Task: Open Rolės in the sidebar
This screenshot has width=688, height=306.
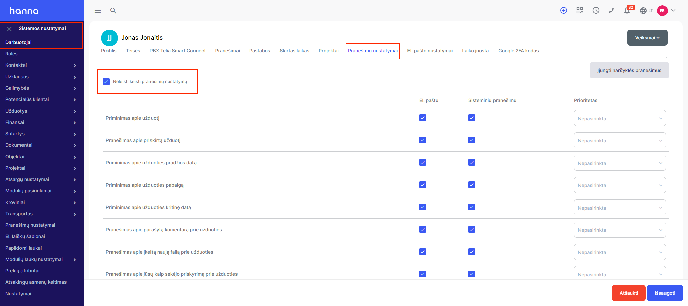Action: (x=11, y=54)
